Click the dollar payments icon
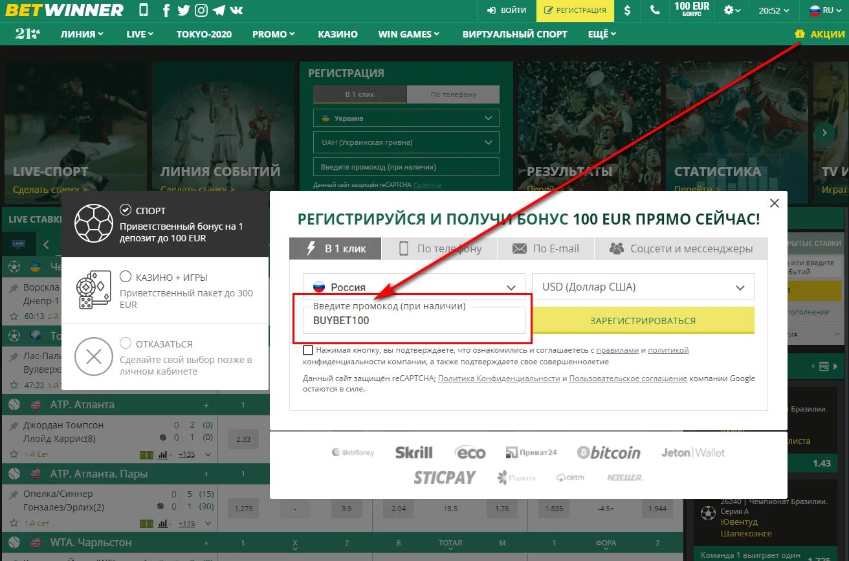This screenshot has height=561, width=849. point(627,10)
